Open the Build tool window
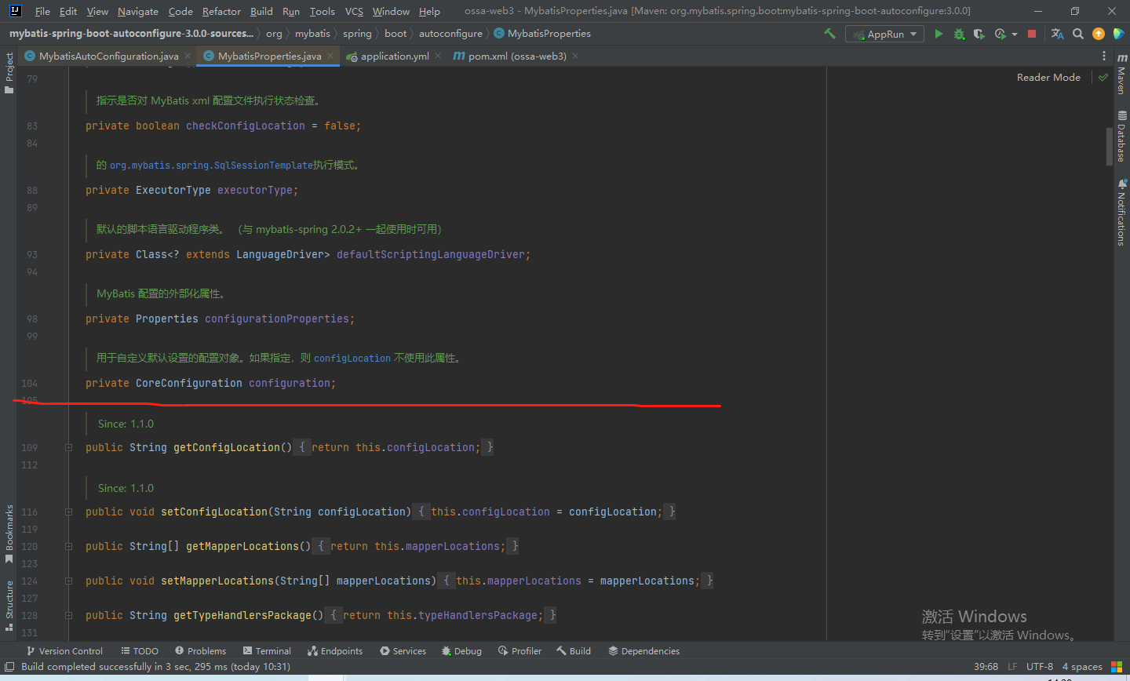This screenshot has width=1130, height=681. coord(574,651)
